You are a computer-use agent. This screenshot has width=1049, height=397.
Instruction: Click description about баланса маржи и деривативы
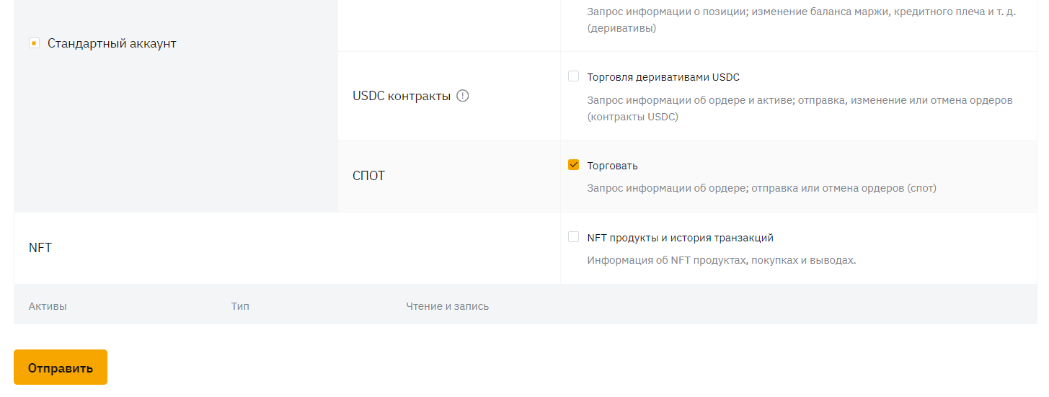802,20
